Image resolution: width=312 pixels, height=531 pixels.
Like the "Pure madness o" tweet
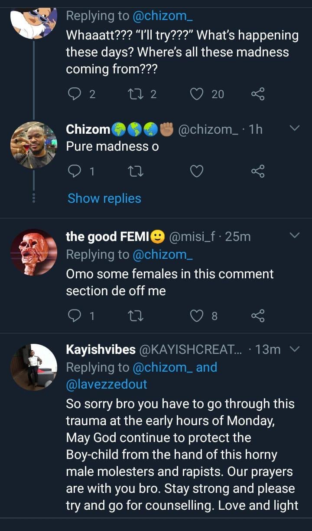(197, 172)
